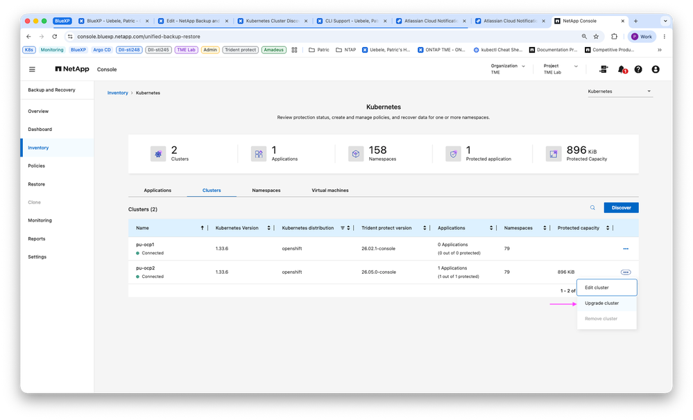Open the browser extensions puzzle icon
Viewport: 693px width, 420px height.
click(615, 37)
